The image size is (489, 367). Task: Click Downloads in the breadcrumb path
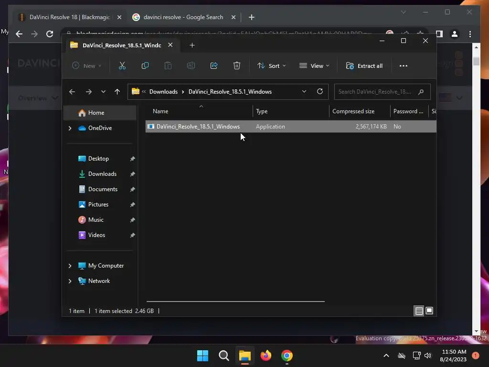pos(163,92)
